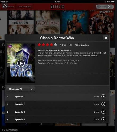
Task: Expand season list with the chevron arrow
Action: 32,89
